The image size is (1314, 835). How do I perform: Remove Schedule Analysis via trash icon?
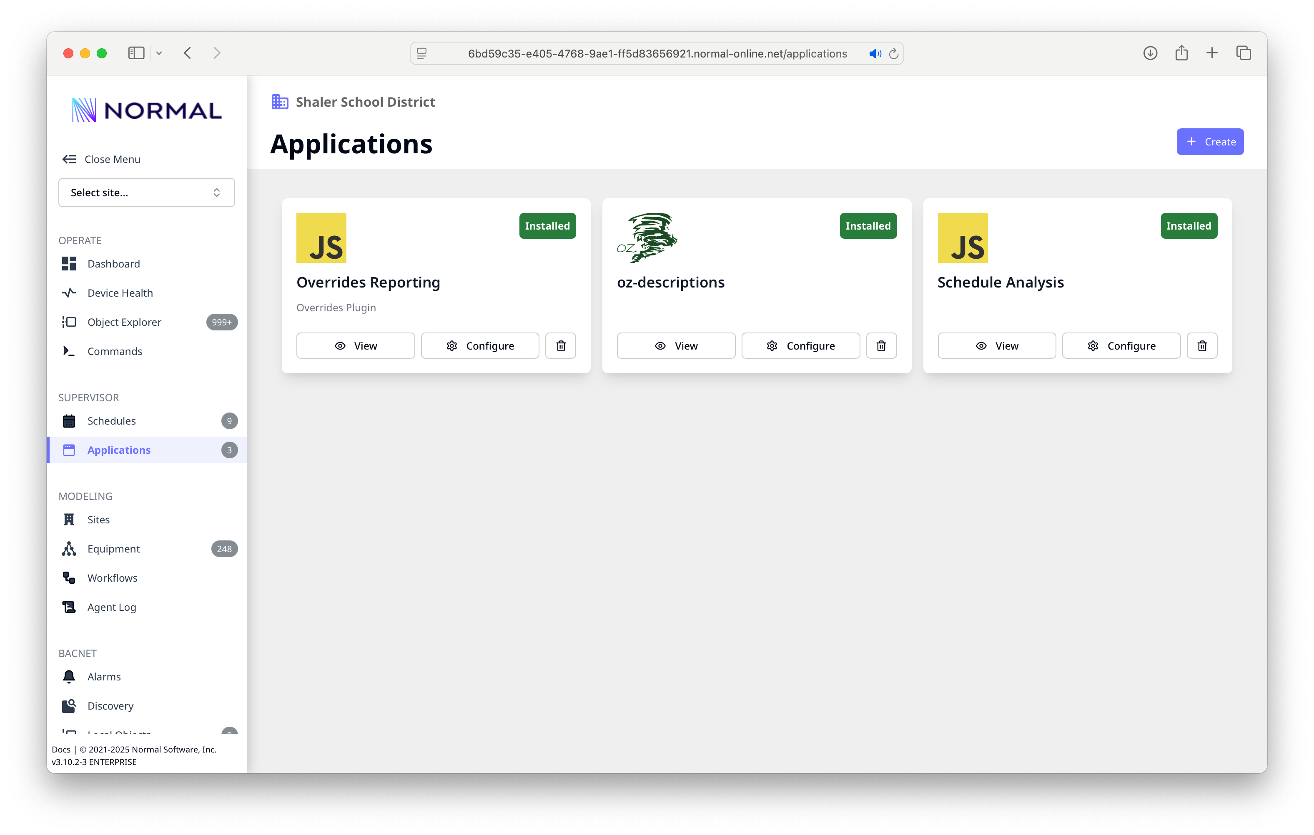tap(1201, 346)
